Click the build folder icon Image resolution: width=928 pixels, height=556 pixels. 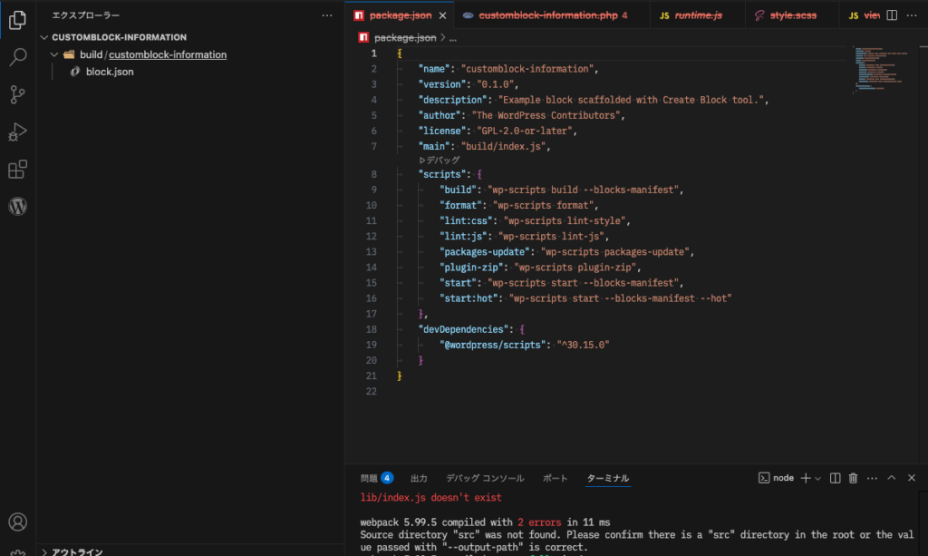[69, 54]
